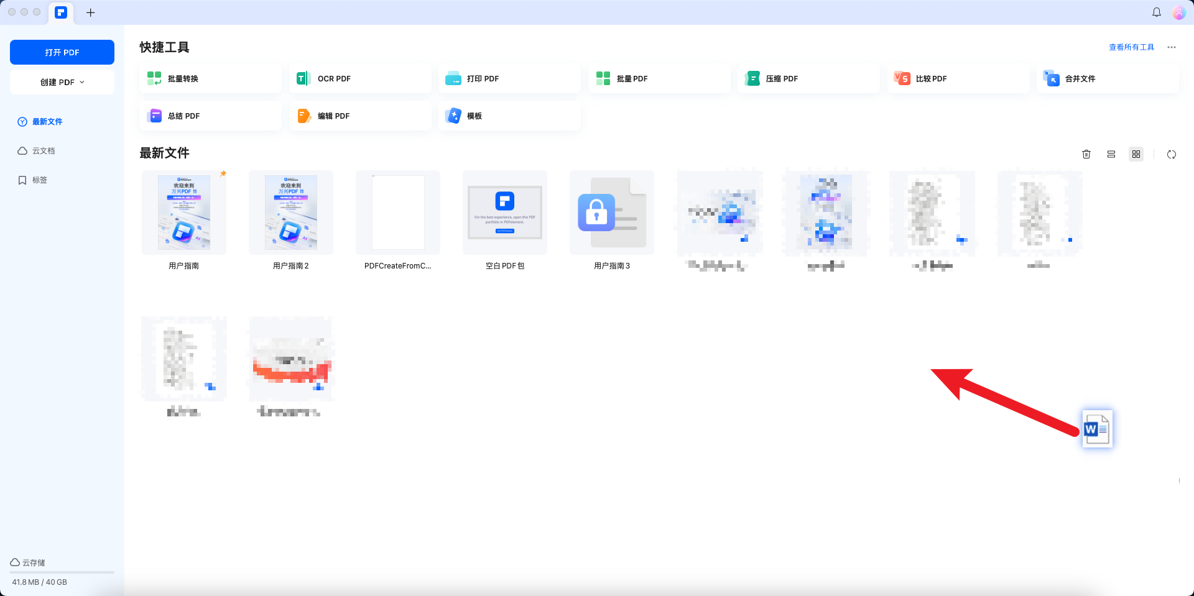Click the 打开 PDF button
Viewport: 1194px width, 596px height.
62,52
